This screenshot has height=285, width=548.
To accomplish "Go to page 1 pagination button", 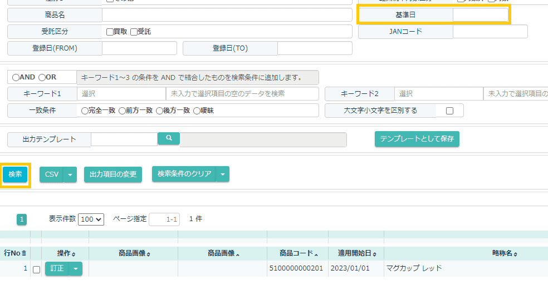I will pos(22,219).
